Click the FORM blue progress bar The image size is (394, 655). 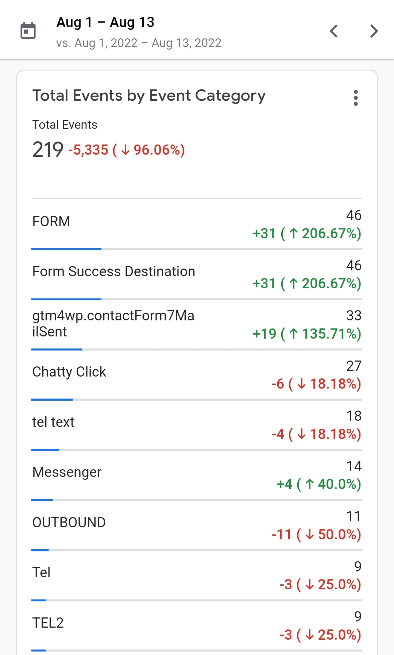66,249
